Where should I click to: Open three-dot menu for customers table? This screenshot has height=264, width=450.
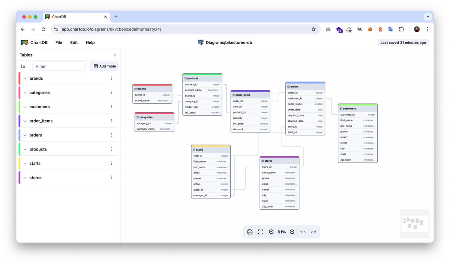[111, 107]
